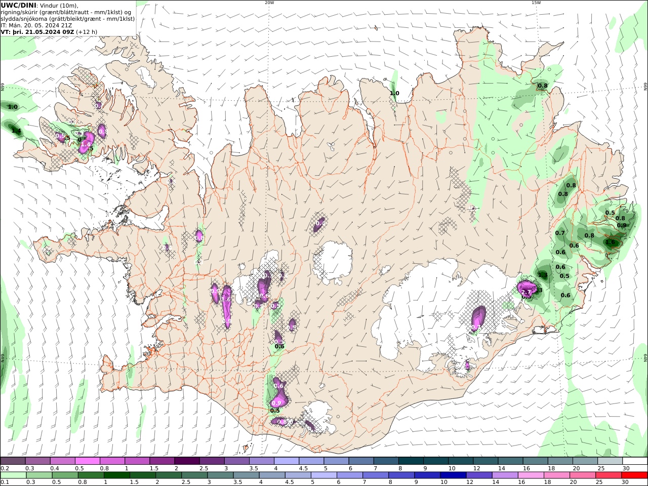Click the 15W longitude label
The image size is (648, 486).
pos(536,3)
